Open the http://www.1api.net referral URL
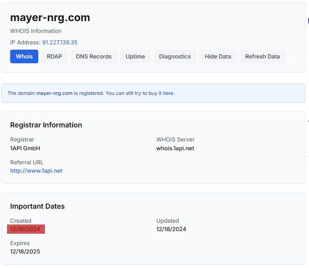The height and width of the screenshot is (268, 309). pos(36,171)
